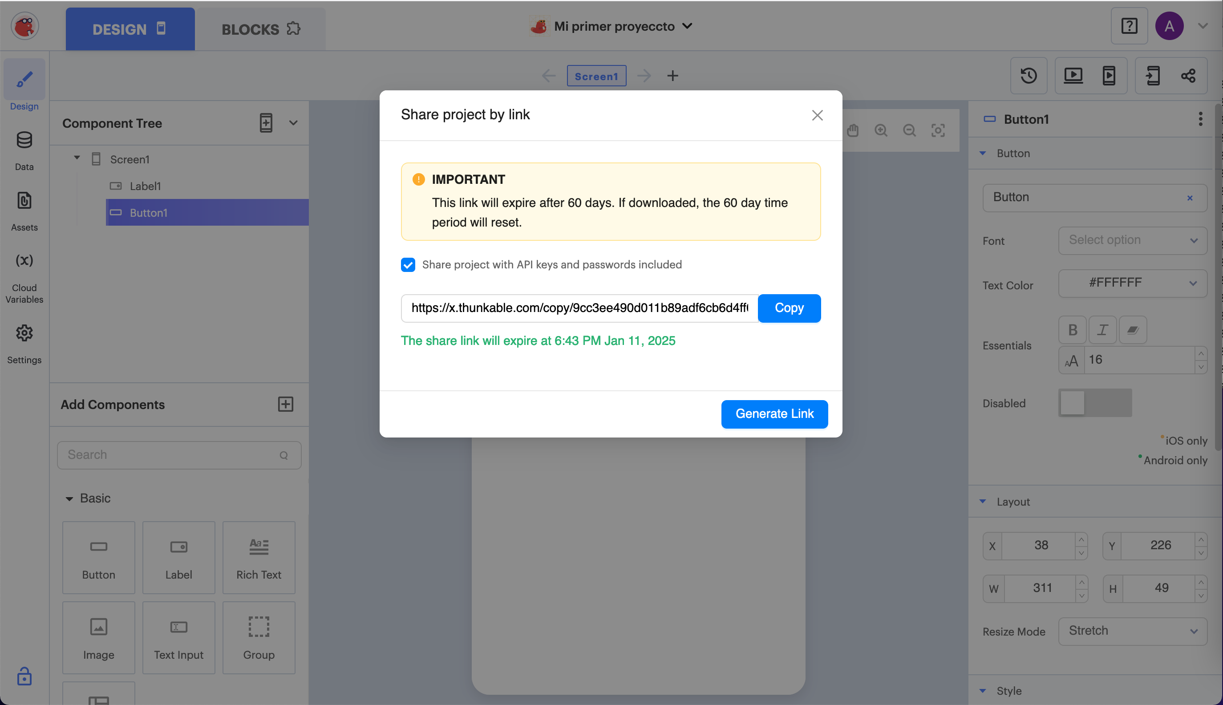Open the Font select dropdown
Viewport: 1223px width, 705px height.
pyautogui.click(x=1133, y=240)
